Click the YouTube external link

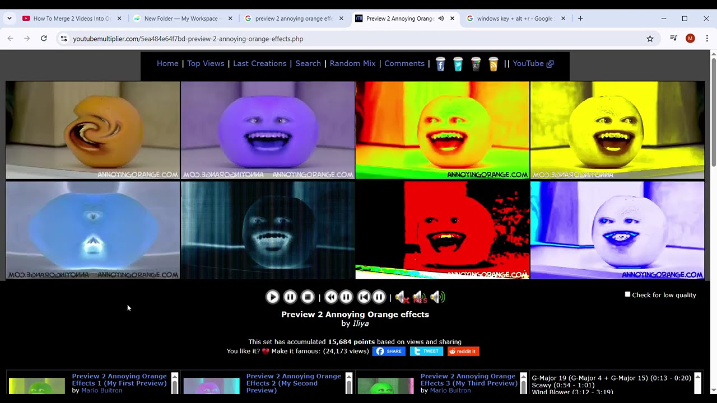[x=533, y=63]
